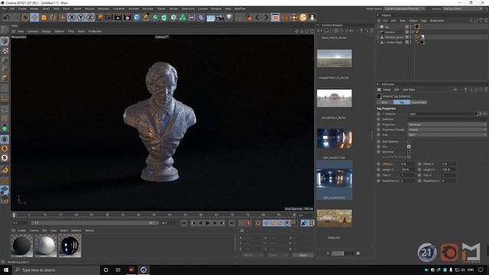Open the Tags menu in Objects panel
Screen dimensions: 489x275
423,21
